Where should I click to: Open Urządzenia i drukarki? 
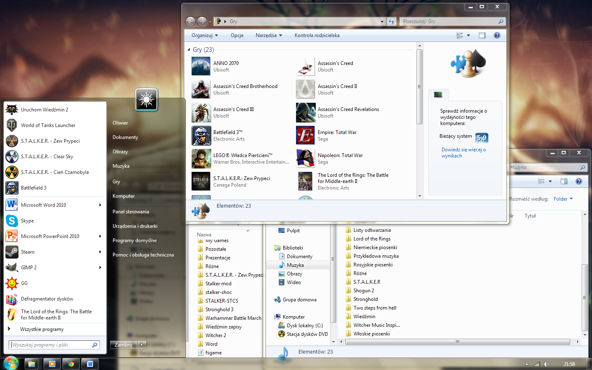click(135, 226)
